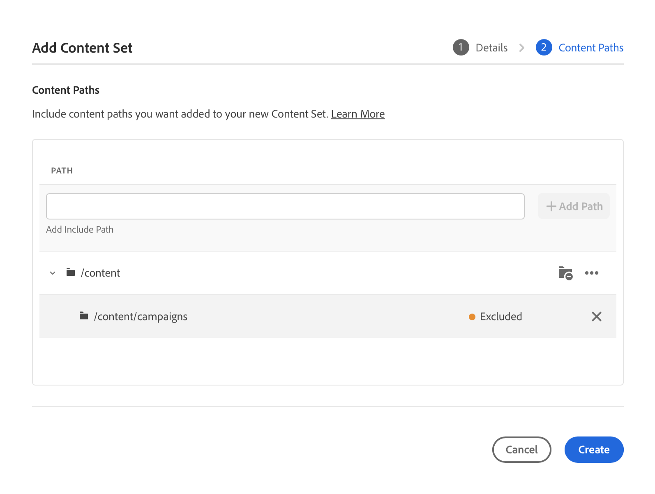Click the step 1 number circle
Viewport: 655px width, 494px height.
pos(461,48)
